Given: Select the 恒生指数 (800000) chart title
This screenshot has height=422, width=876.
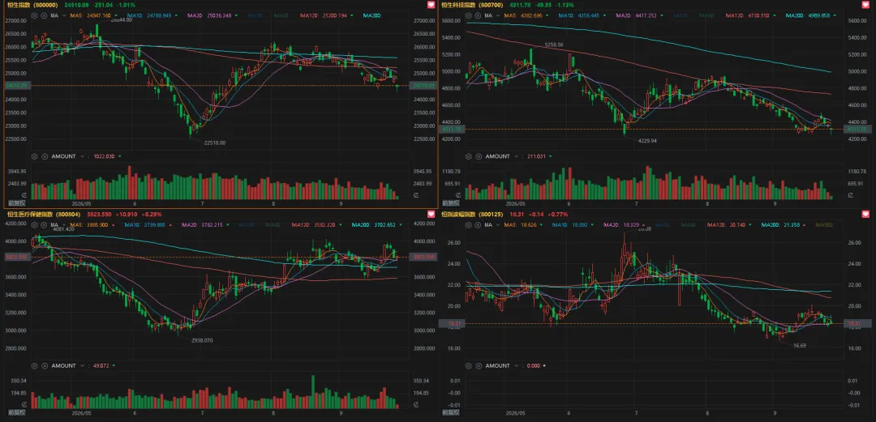Looking at the screenshot, I should coord(32,5).
